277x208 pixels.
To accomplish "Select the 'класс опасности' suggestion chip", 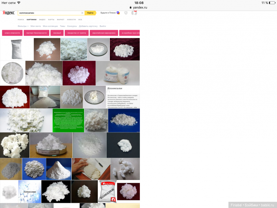I will pos(12,33).
